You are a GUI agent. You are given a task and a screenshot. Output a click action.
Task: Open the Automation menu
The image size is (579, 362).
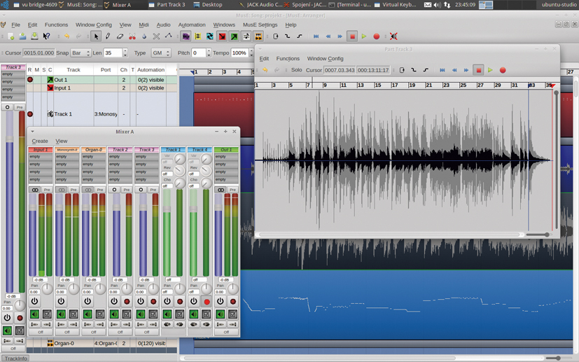click(x=192, y=25)
